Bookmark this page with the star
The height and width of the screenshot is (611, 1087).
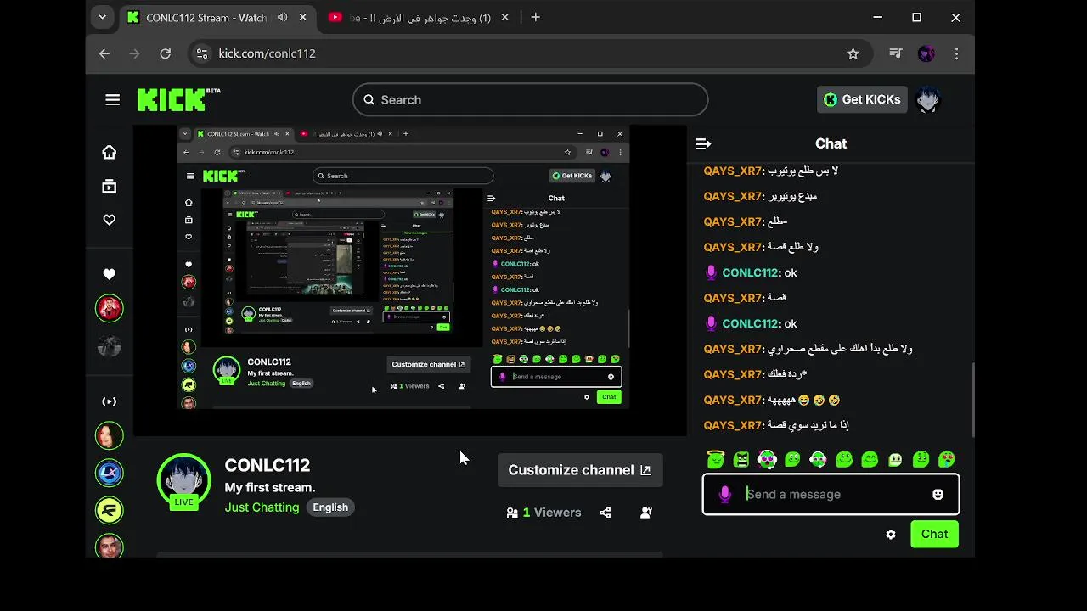click(853, 53)
